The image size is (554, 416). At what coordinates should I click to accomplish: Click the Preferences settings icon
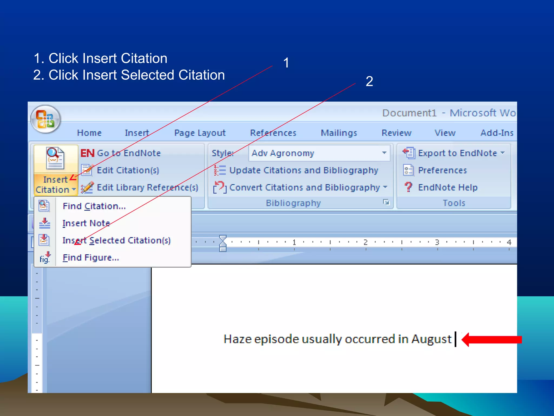pos(408,170)
